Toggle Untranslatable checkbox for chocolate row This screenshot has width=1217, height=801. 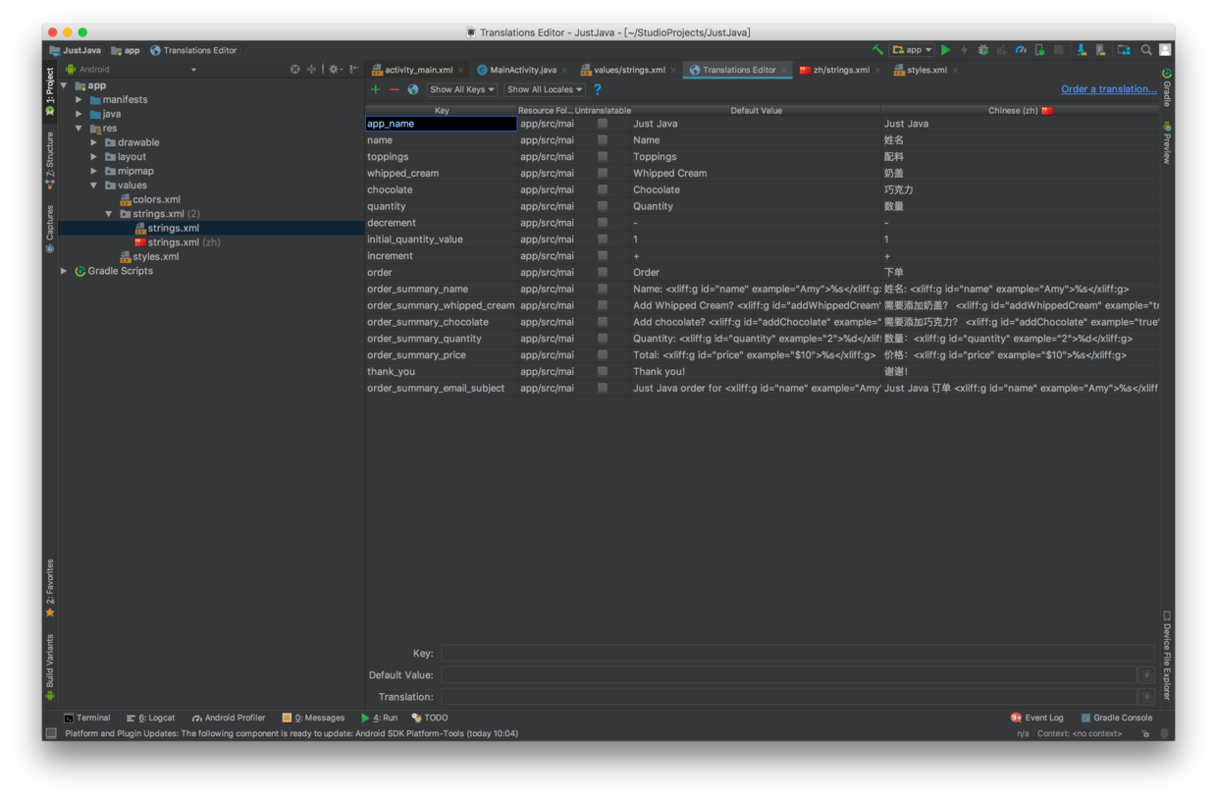coord(603,189)
